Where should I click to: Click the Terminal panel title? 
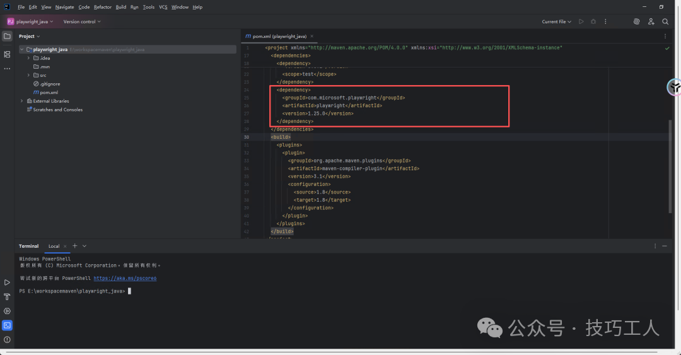pyautogui.click(x=28, y=247)
